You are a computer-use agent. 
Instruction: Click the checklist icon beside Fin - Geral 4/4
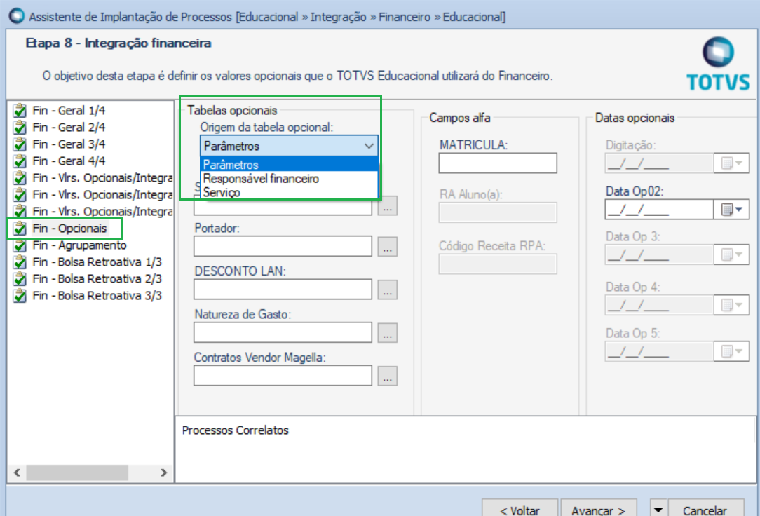[x=20, y=161]
